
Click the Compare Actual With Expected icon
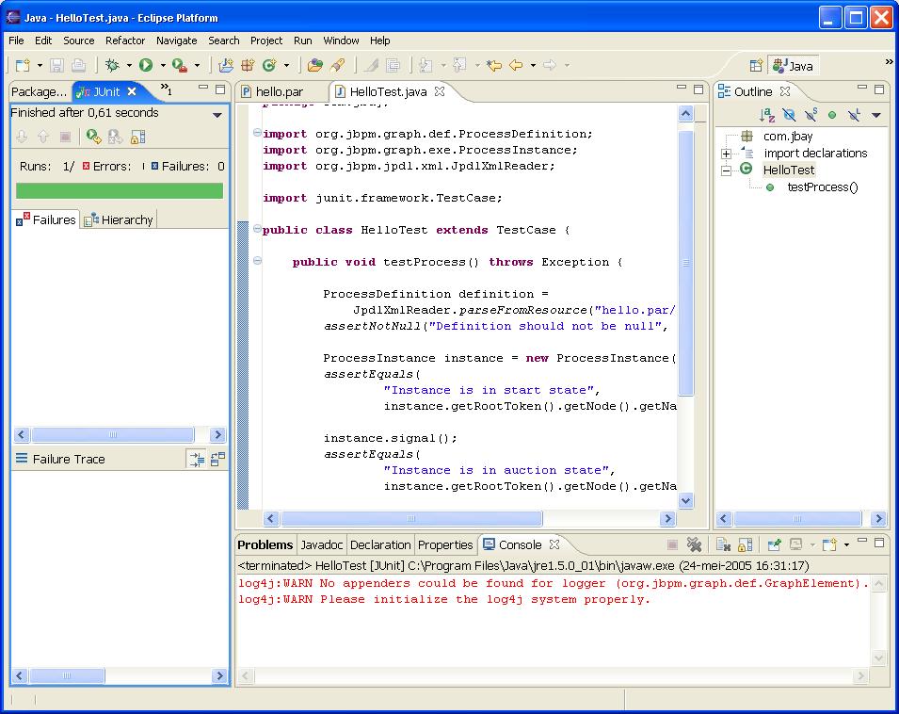click(217, 460)
